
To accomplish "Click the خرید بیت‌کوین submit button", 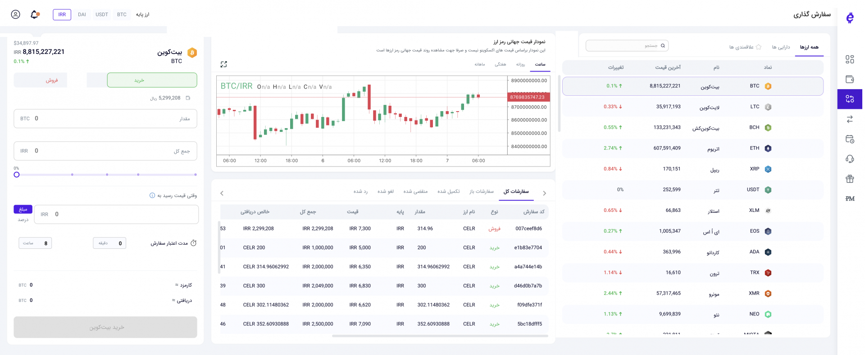I will (x=105, y=327).
